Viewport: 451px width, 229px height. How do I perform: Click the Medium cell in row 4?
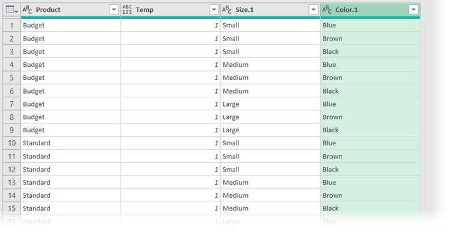270,65
